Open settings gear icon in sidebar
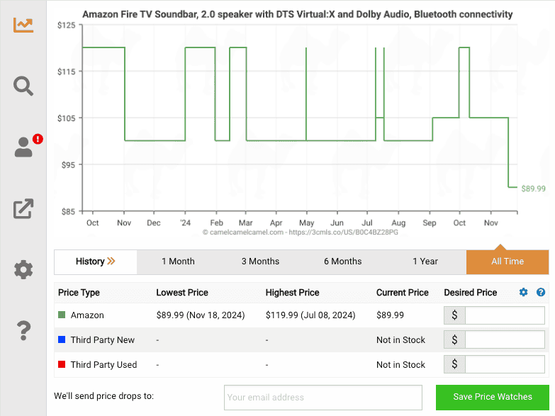Viewport: 555px width, 416px height. [23, 269]
